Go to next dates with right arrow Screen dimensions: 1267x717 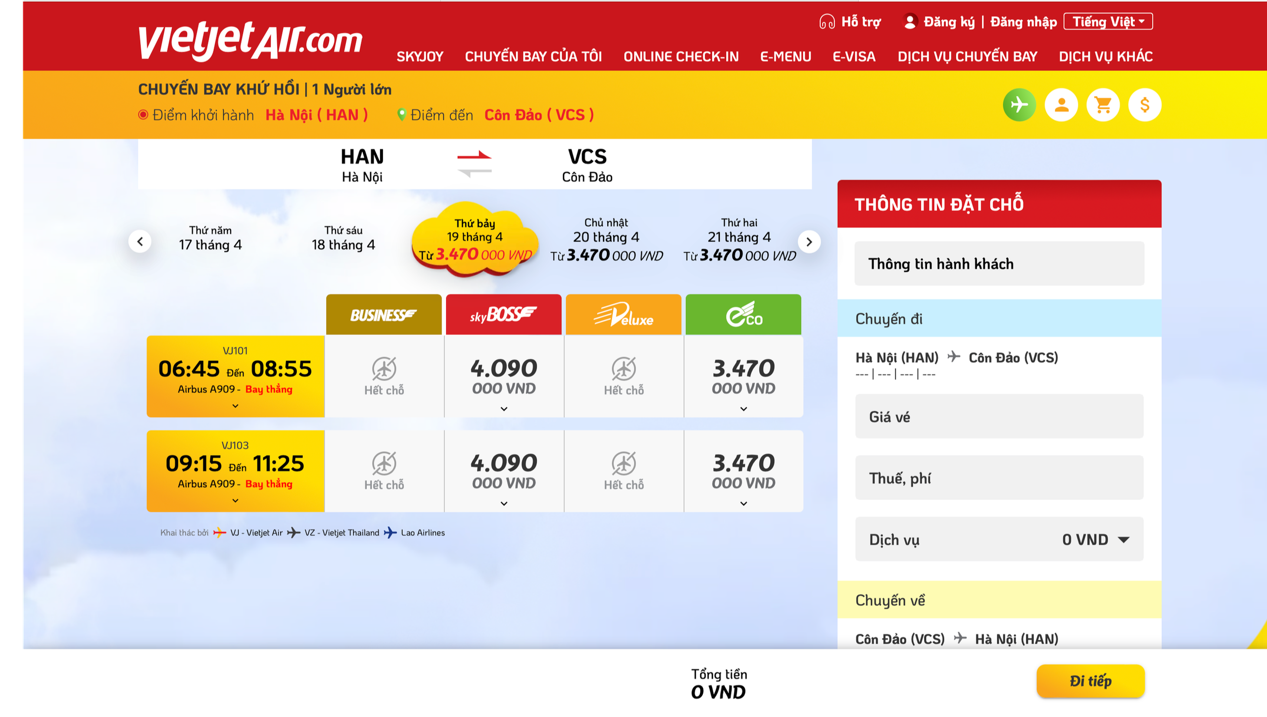[809, 241]
